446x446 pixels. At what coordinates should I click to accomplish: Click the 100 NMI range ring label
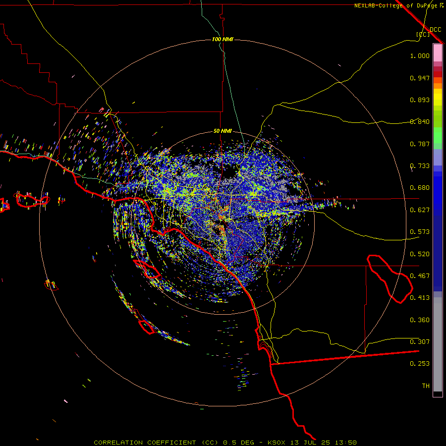coord(223,39)
